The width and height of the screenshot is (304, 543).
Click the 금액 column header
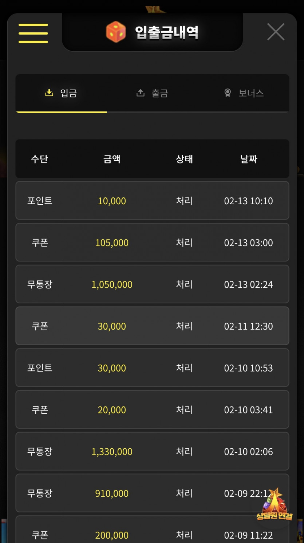[x=112, y=159]
